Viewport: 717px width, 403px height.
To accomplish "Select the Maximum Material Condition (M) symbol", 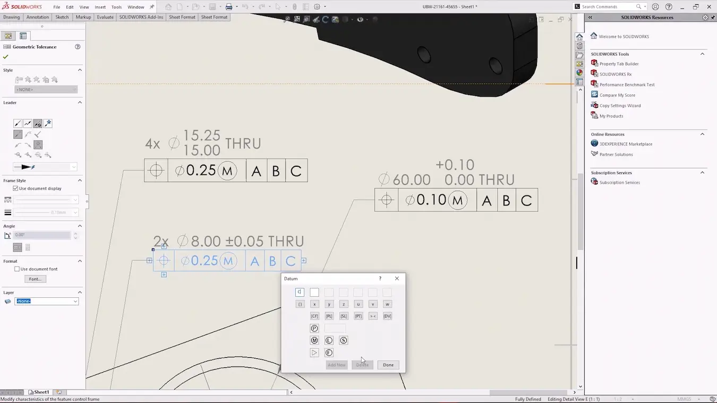I will pos(314,340).
